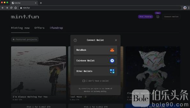Screen dimensions: 190x108
Task: Select the mint.fun browser tab
Action: tap(24, 3)
